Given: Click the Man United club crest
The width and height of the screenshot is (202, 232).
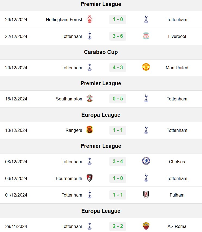Looking at the screenshot, I should coord(146,67).
